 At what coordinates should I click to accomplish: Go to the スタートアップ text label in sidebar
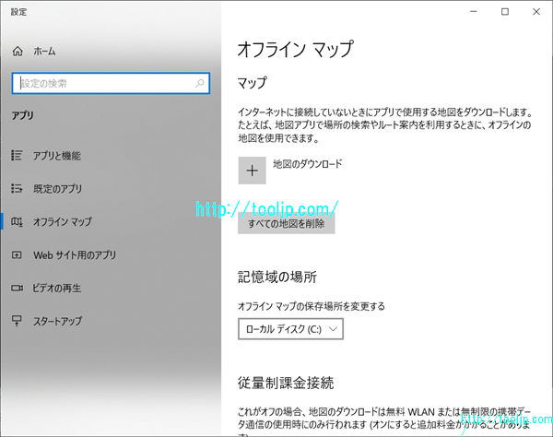point(57,321)
